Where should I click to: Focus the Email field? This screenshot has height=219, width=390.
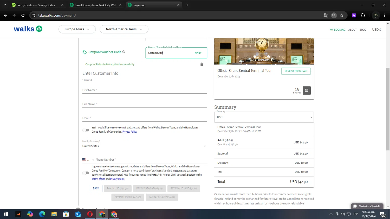click(x=145, y=118)
